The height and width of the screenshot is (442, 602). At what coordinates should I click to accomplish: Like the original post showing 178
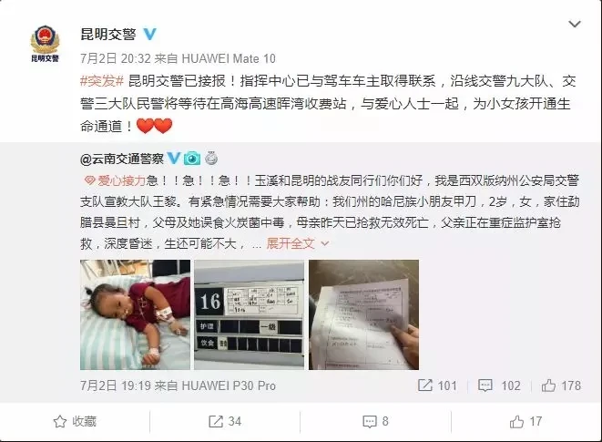click(561, 385)
